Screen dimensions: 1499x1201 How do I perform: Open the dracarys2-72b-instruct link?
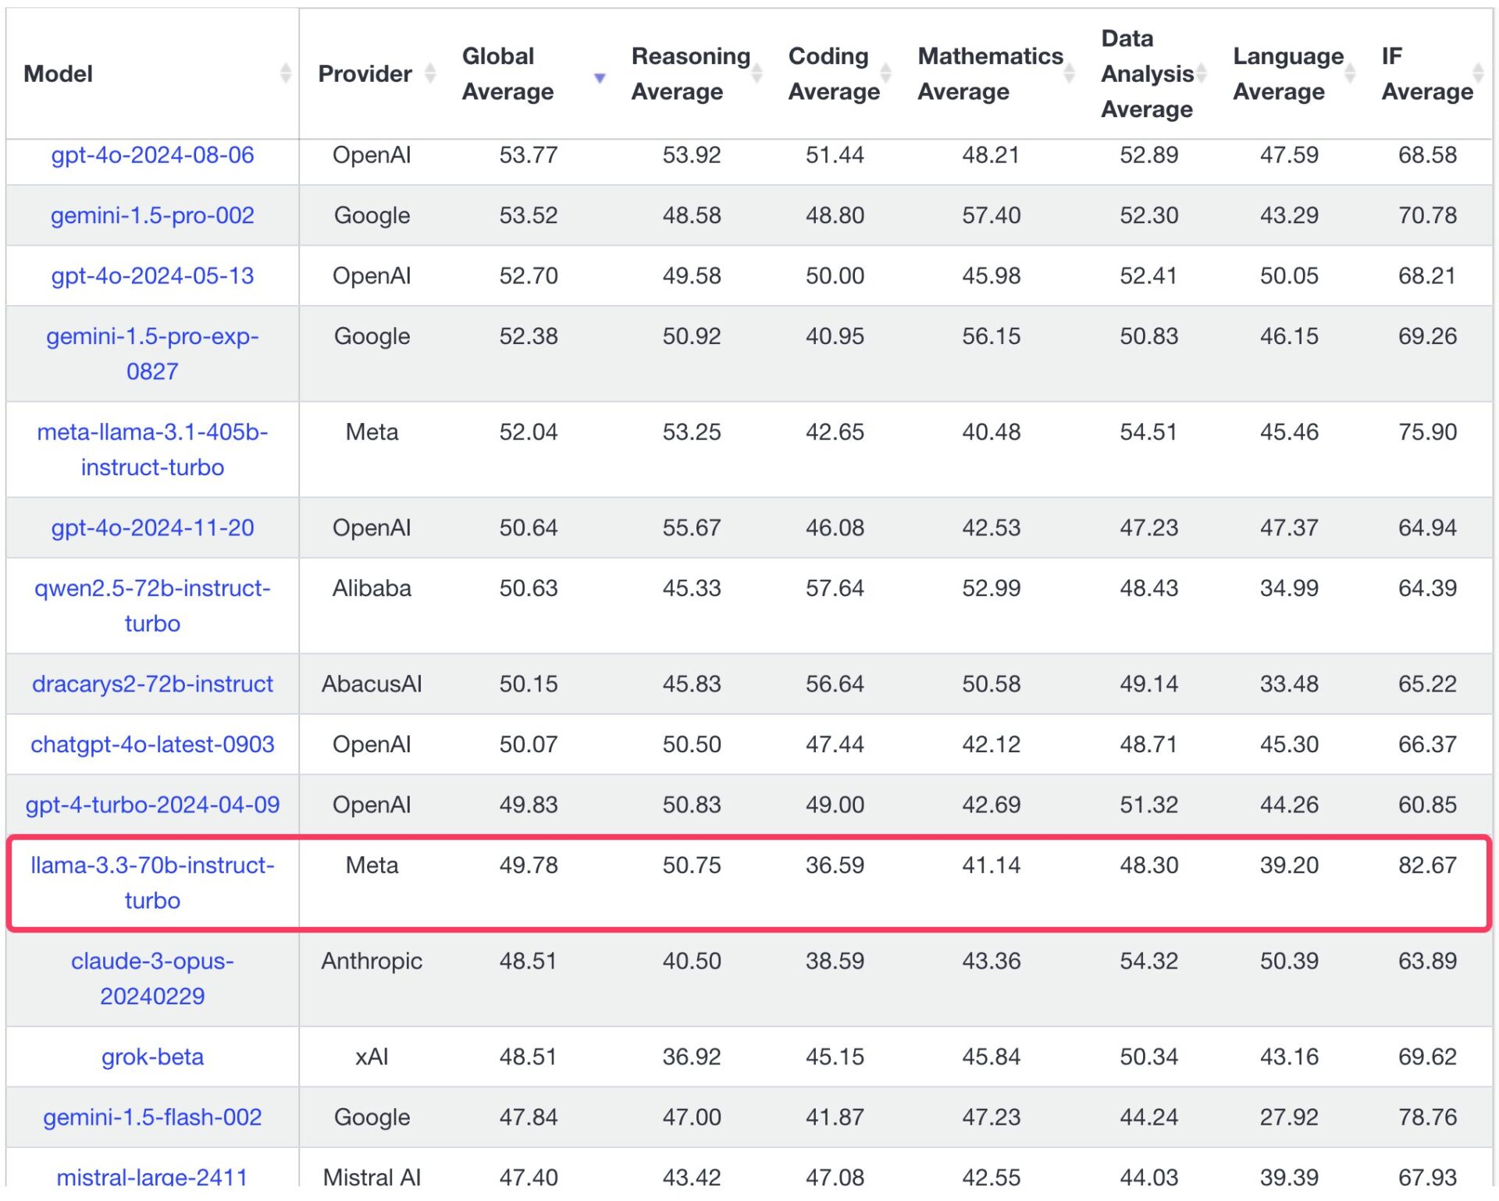pyautogui.click(x=152, y=684)
